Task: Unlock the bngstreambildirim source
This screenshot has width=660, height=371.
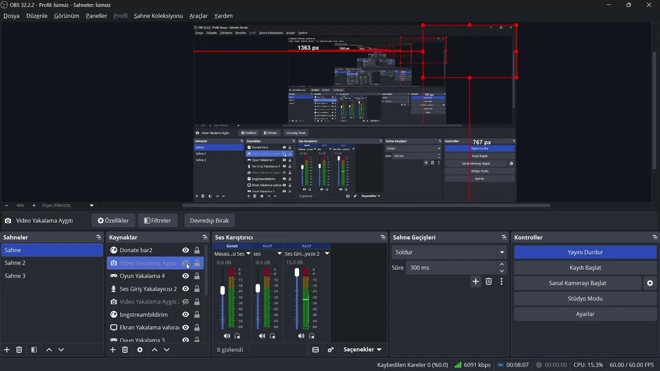Action: point(197,314)
